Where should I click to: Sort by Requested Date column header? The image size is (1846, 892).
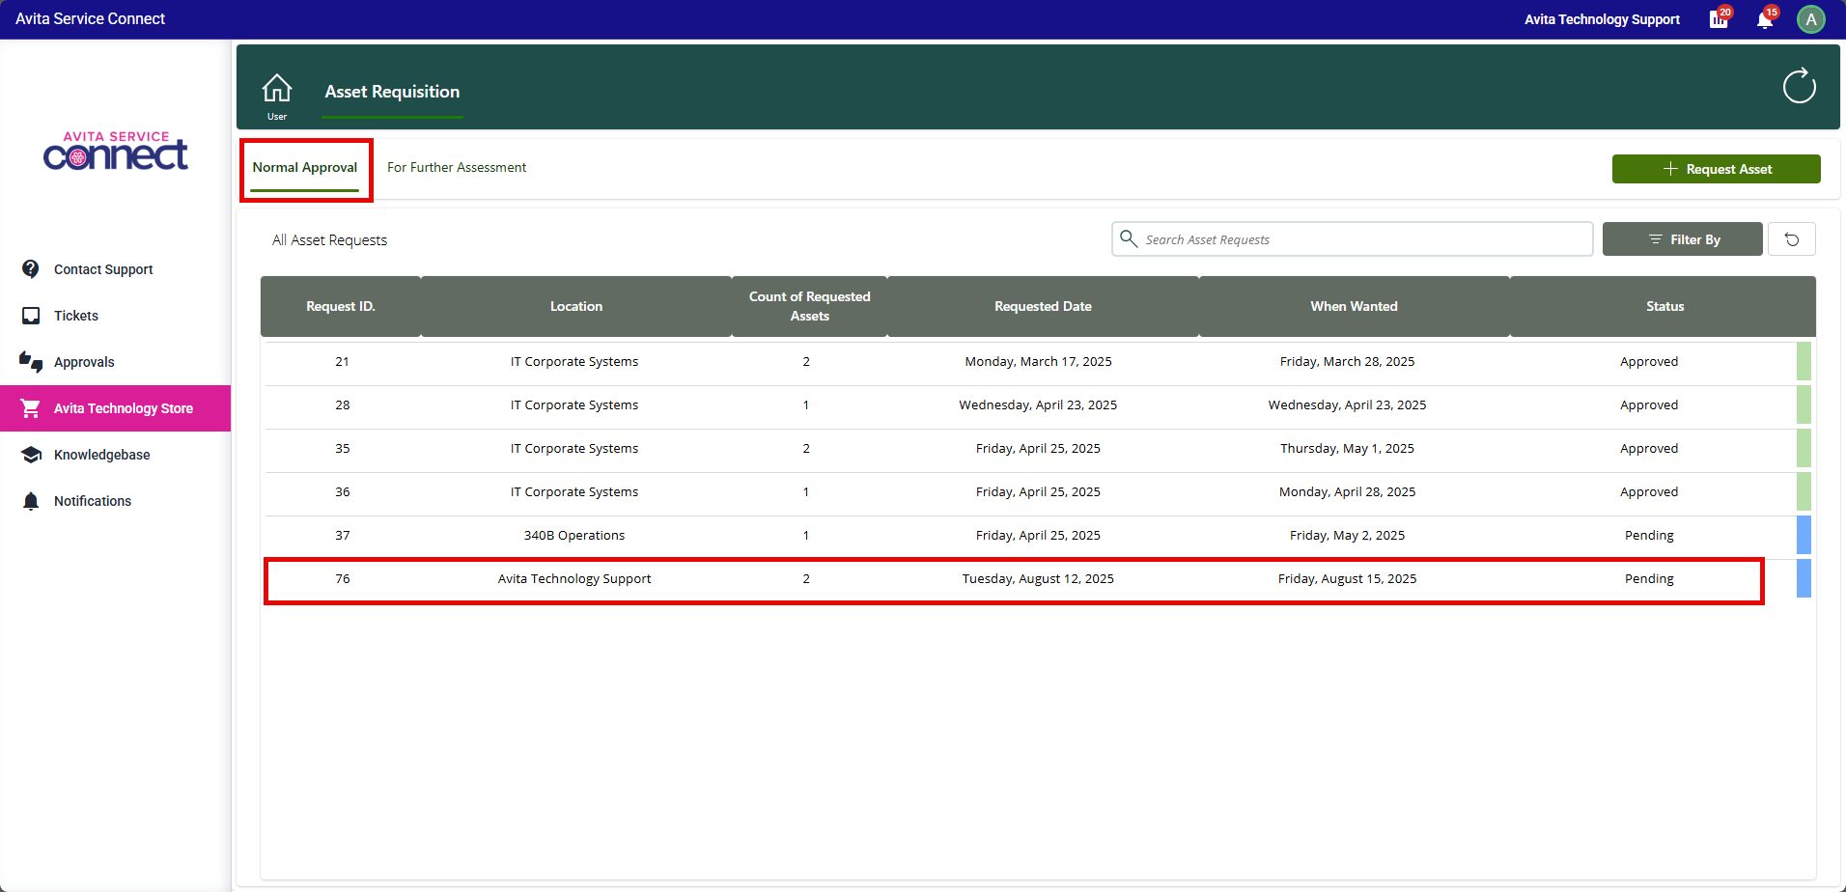coord(1043,306)
